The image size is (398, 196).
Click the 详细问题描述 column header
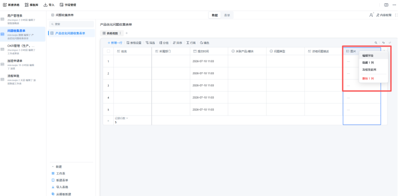[x=324, y=51]
